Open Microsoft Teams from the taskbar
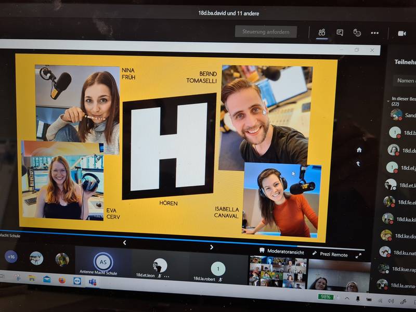The image size is (416, 312). click(x=93, y=282)
